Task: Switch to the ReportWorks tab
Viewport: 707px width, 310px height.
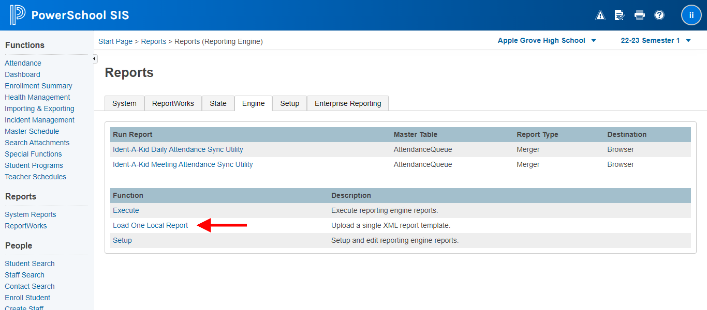Action: pyautogui.click(x=173, y=103)
